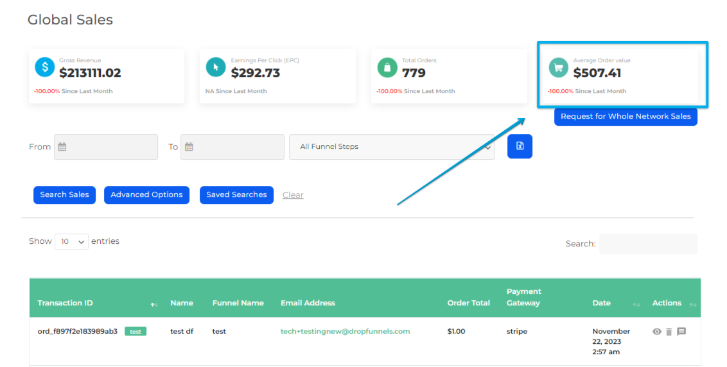Viewport: 727px width, 367px height.
Task: Clear the search filters link
Action: click(x=293, y=195)
